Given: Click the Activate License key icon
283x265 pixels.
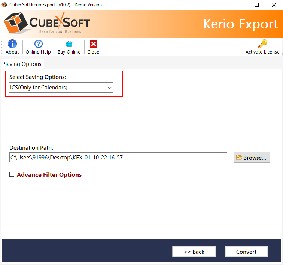Looking at the screenshot, I should click(x=263, y=44).
